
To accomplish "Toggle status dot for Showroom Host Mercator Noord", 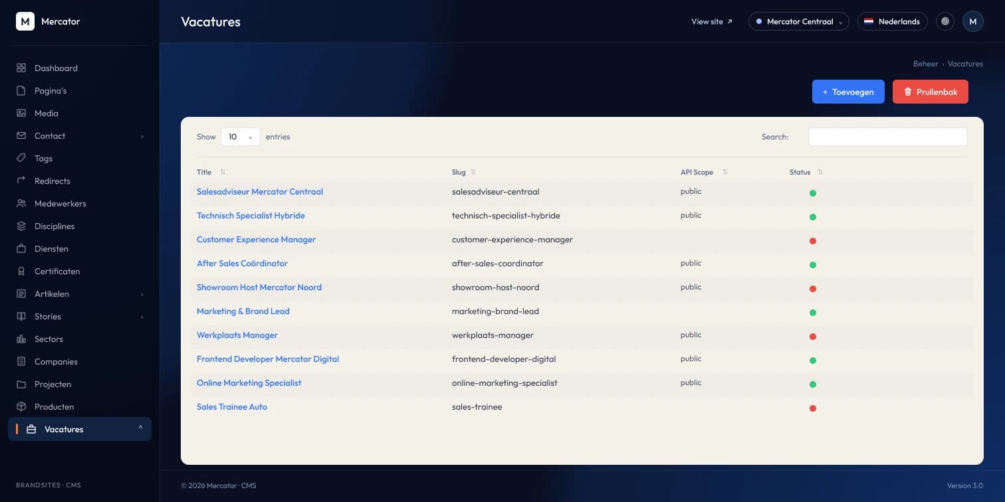I will coord(812,289).
